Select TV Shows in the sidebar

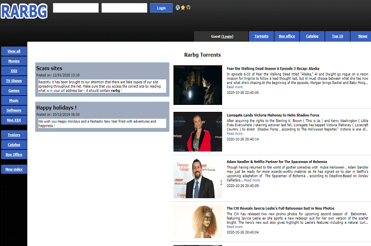[14, 81]
